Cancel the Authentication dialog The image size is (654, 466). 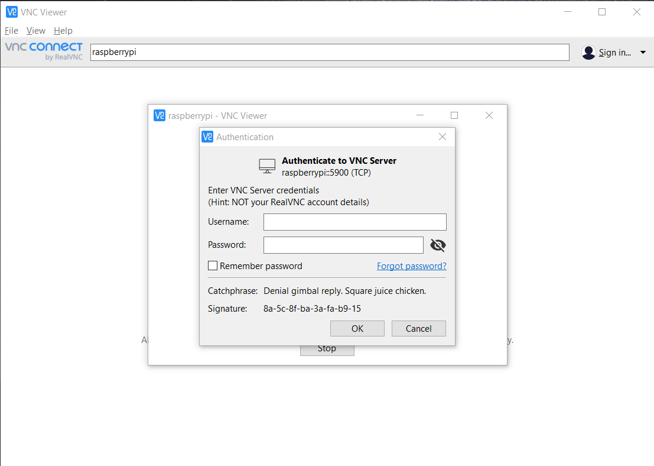click(418, 329)
